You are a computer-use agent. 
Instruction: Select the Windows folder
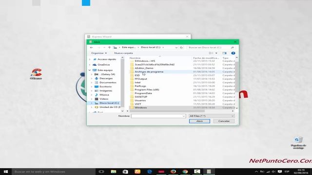click(140, 107)
